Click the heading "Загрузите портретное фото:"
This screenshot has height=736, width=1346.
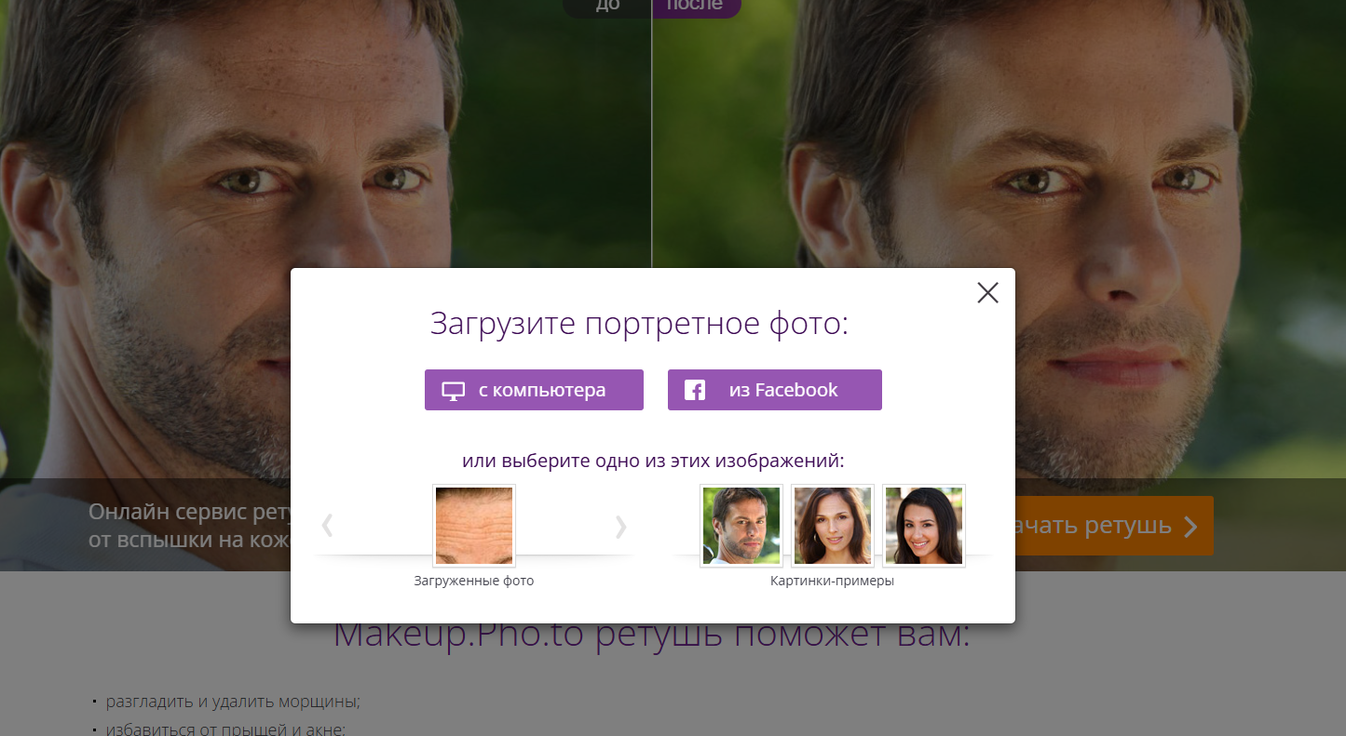(x=640, y=324)
